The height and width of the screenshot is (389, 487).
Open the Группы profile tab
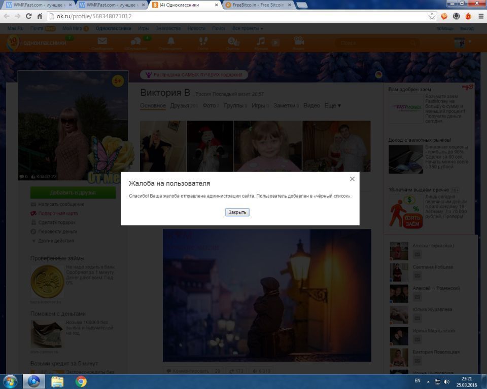click(x=235, y=106)
